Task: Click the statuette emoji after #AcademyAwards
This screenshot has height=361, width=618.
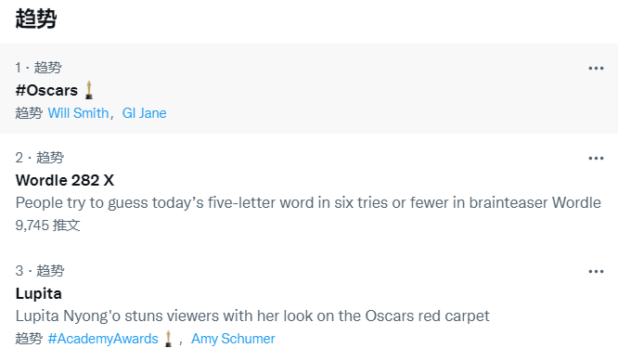Action: click(168, 339)
